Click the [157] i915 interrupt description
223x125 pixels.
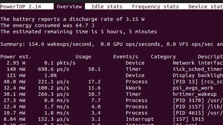coord(189,119)
